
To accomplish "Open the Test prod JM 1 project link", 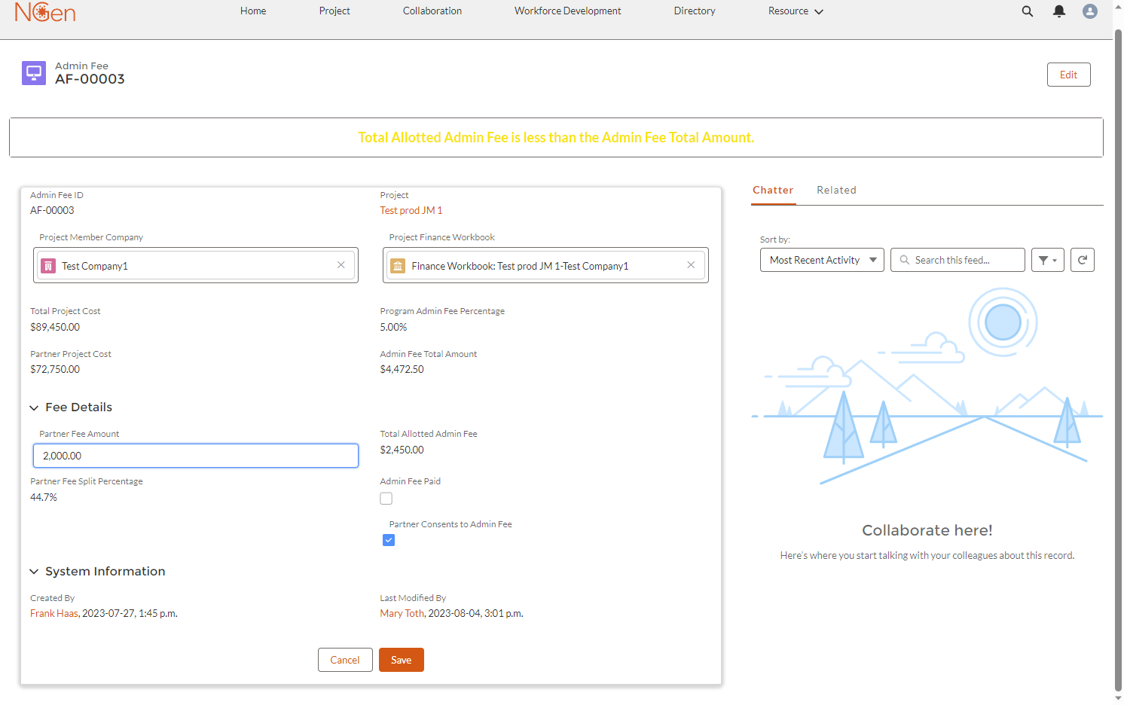I will click(411, 211).
